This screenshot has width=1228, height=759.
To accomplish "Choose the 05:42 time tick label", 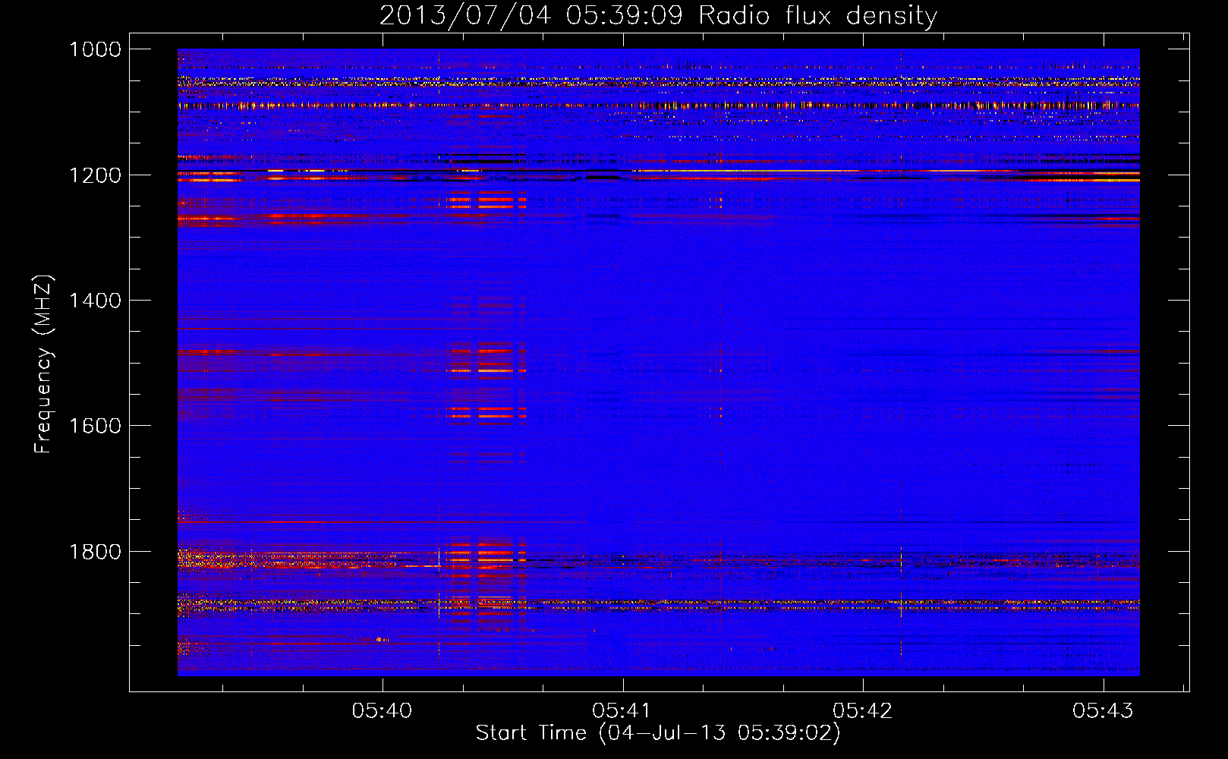I will tap(863, 710).
